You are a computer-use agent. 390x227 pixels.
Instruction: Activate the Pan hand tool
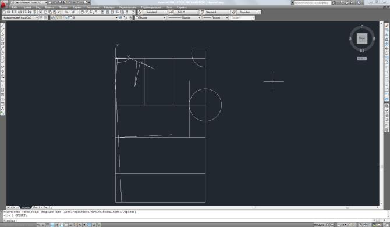82,12
